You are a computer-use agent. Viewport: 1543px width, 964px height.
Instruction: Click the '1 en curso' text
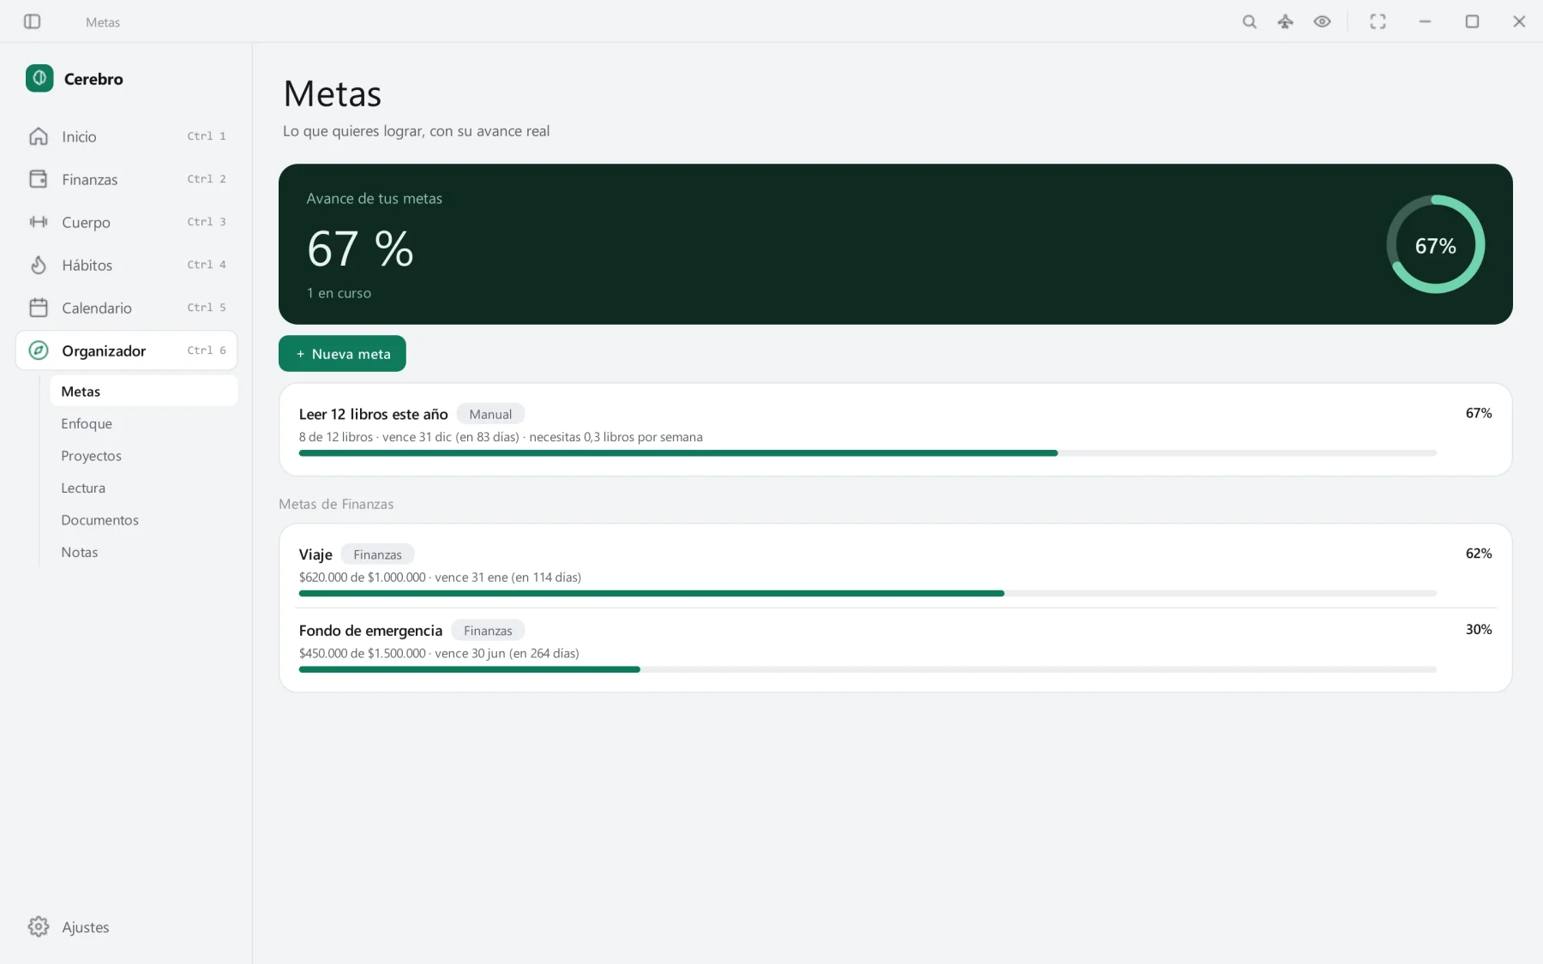(x=339, y=293)
